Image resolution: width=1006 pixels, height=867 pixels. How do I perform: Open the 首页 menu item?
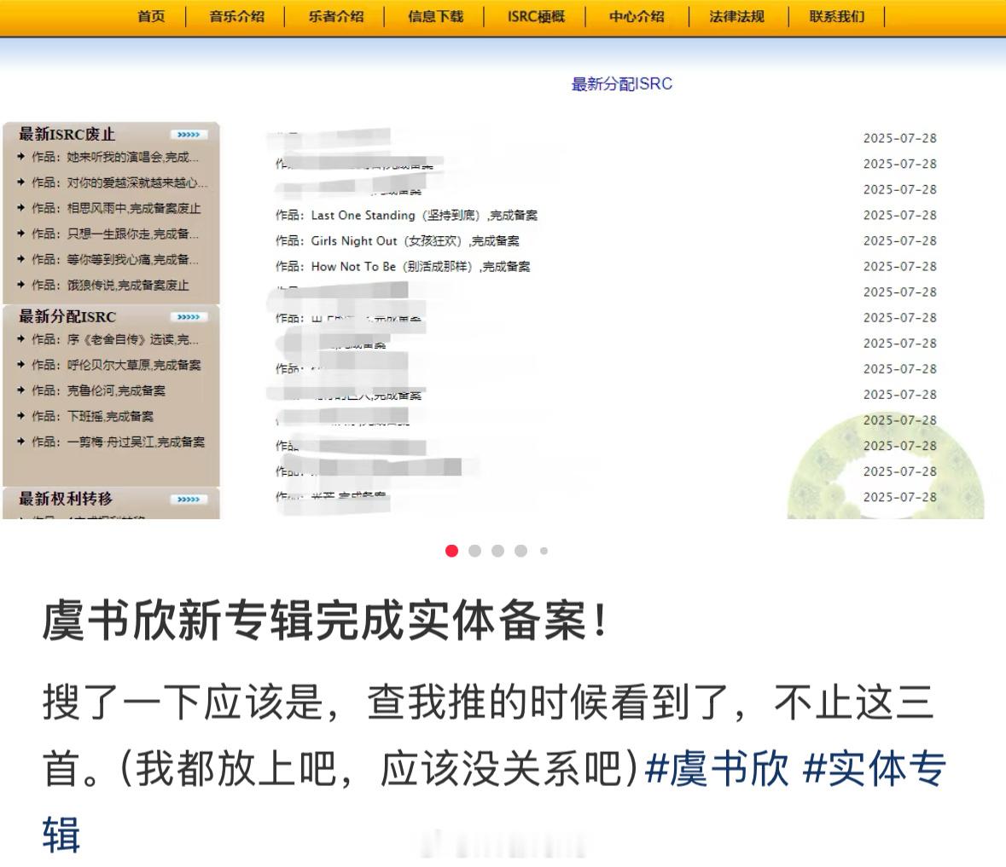click(x=151, y=17)
